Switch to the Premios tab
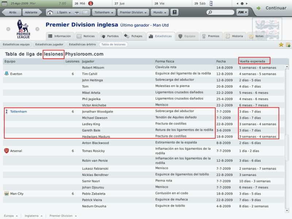 211,36
